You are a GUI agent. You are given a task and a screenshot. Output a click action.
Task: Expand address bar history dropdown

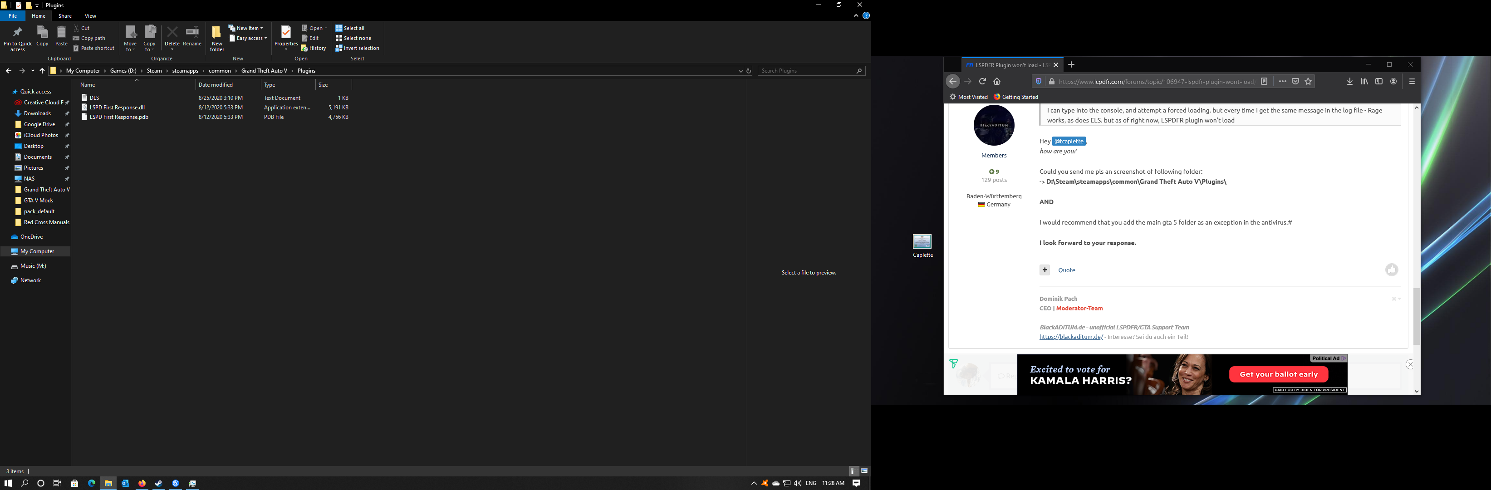tap(741, 71)
